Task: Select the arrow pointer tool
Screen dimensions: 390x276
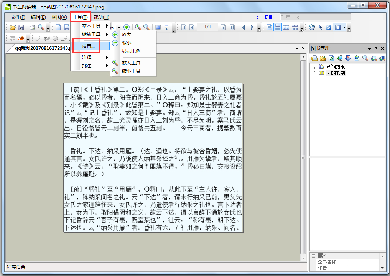Action: (321, 27)
